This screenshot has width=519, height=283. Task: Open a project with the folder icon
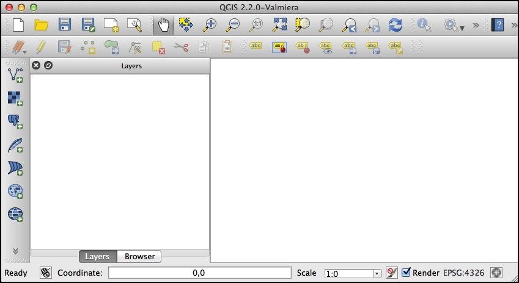point(42,25)
